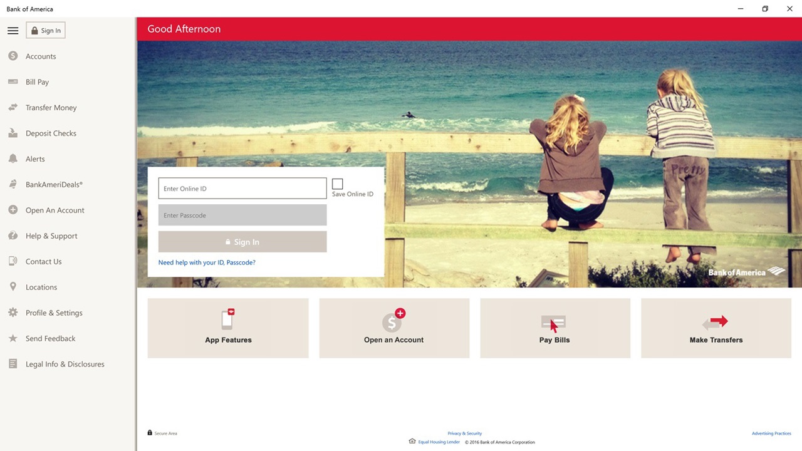Click the Sign In button
802x451 pixels.
click(242, 242)
